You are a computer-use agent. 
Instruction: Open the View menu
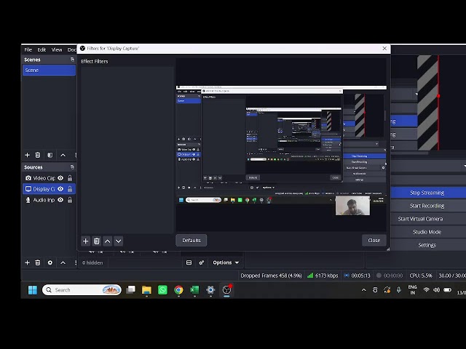click(57, 49)
